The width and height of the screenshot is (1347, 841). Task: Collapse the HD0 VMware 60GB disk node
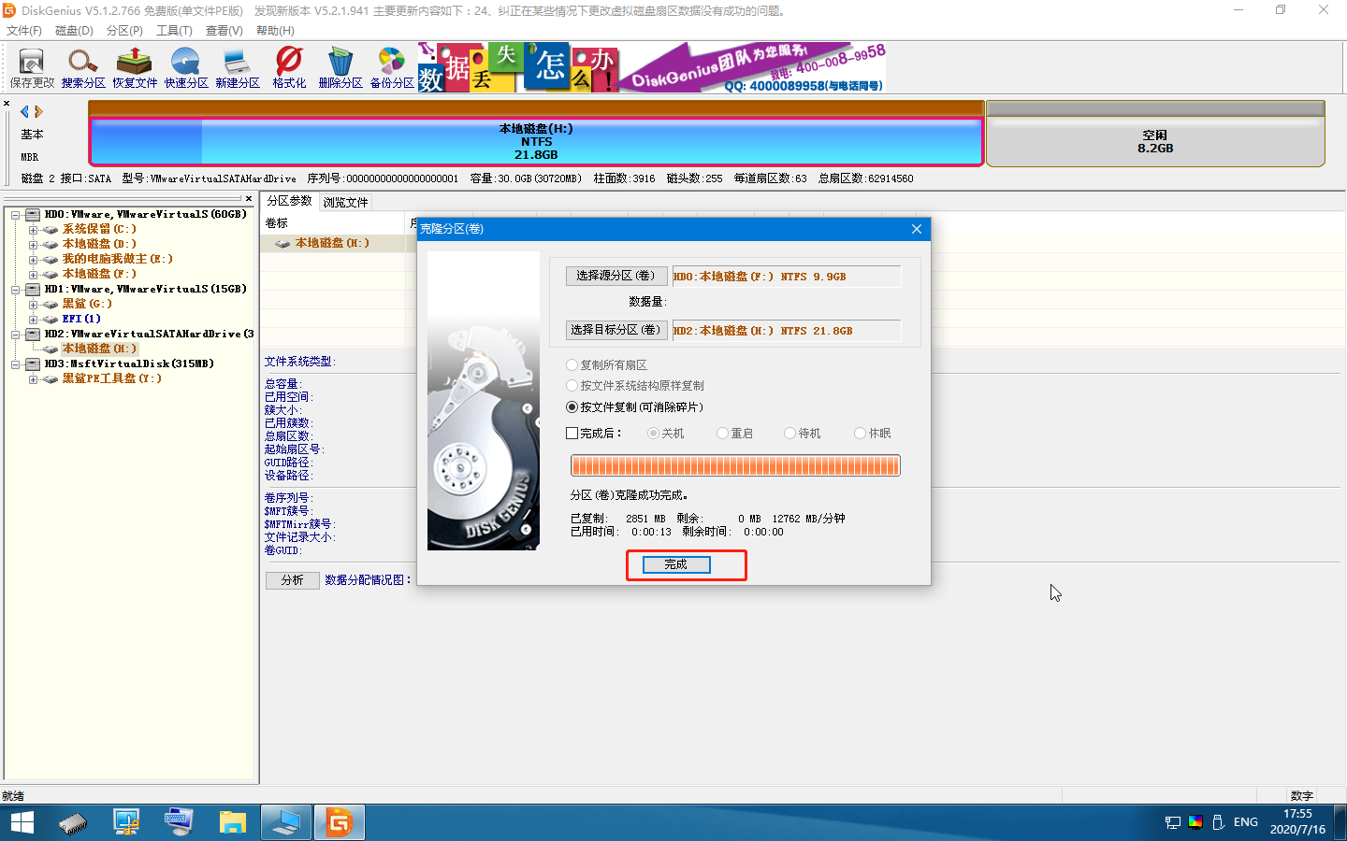click(x=15, y=215)
